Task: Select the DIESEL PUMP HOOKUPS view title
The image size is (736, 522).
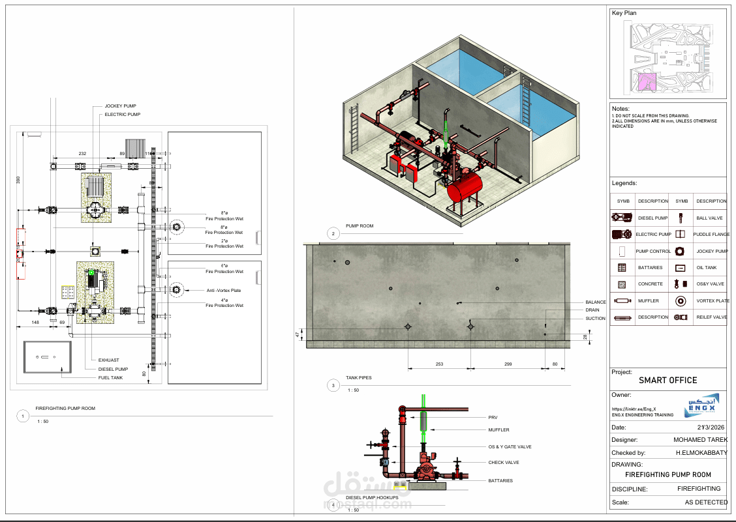Action: click(x=372, y=498)
